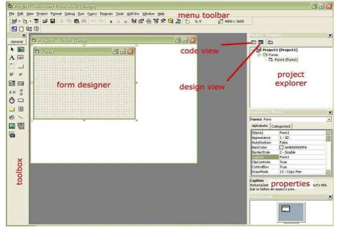342x232 pixels.
Task: Collapse the Forms folder node
Action: click(x=259, y=55)
